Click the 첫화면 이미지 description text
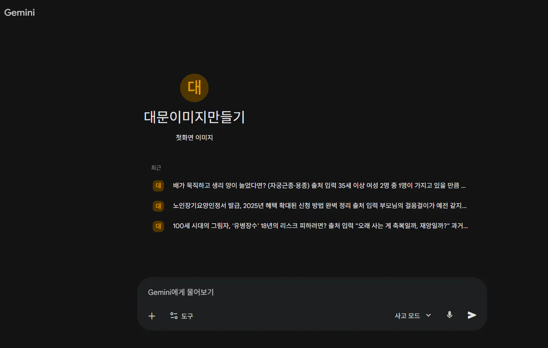 point(194,137)
